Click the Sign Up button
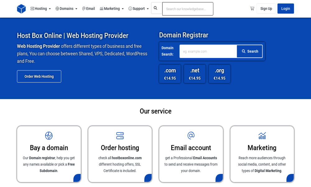Viewport: 311px width, 187px height. [266, 9]
